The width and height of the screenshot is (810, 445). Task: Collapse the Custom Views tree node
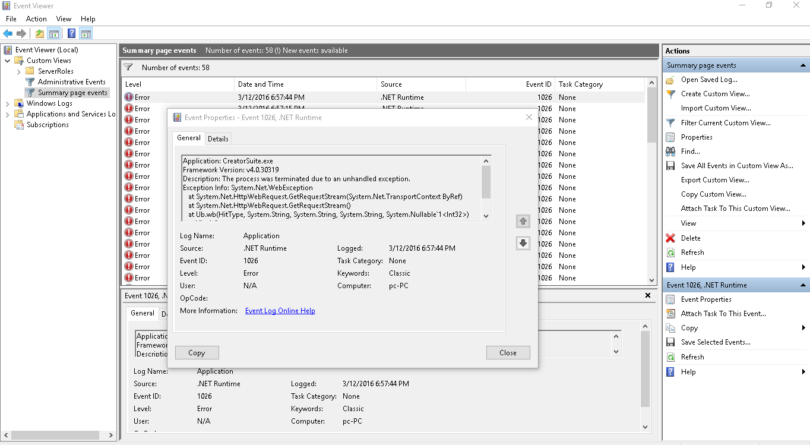pyautogui.click(x=8, y=61)
